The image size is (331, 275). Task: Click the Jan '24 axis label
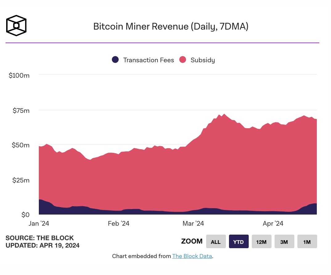pyautogui.click(x=39, y=224)
